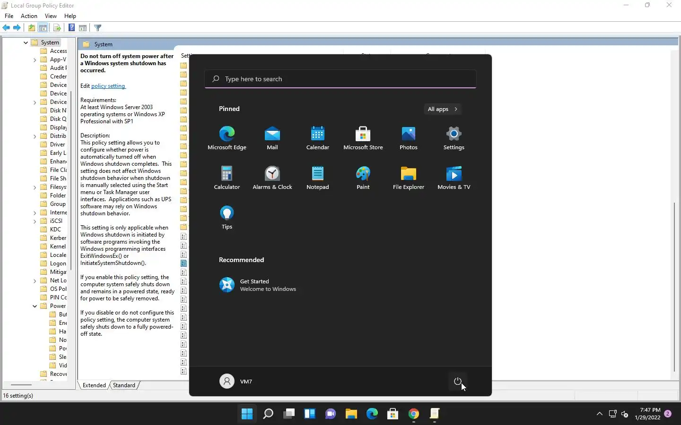Select the Kerber folder in the tree
This screenshot has height=425, width=681.
coord(53,238)
